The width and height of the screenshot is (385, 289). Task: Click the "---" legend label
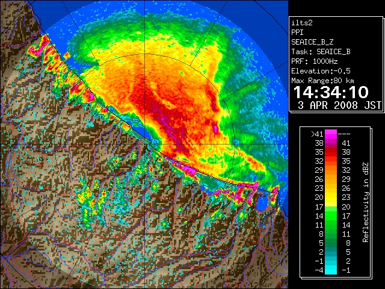click(344, 134)
